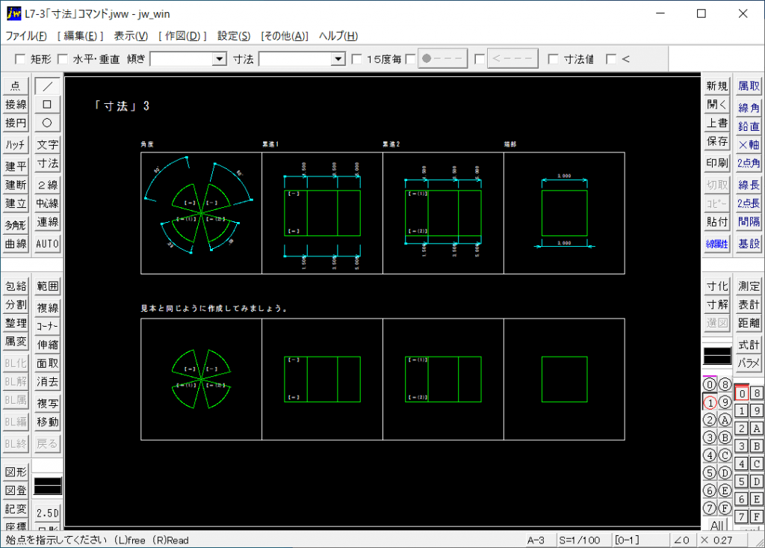Open the 設定(S) menu
The width and height of the screenshot is (765, 548).
[x=234, y=36]
